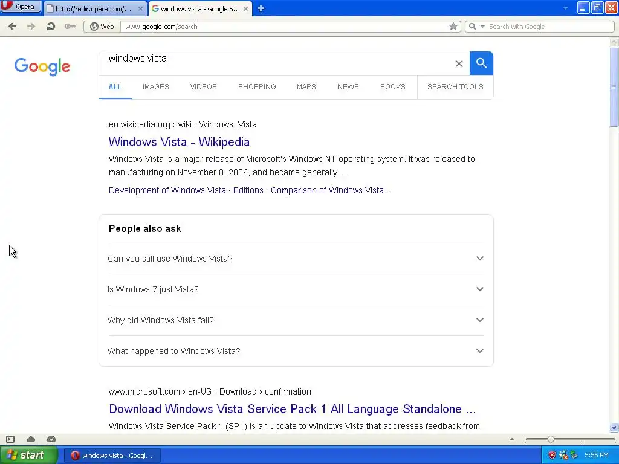This screenshot has height=464, width=619.
Task: Open Comparison of Windows Vista sublink
Action: click(x=331, y=190)
